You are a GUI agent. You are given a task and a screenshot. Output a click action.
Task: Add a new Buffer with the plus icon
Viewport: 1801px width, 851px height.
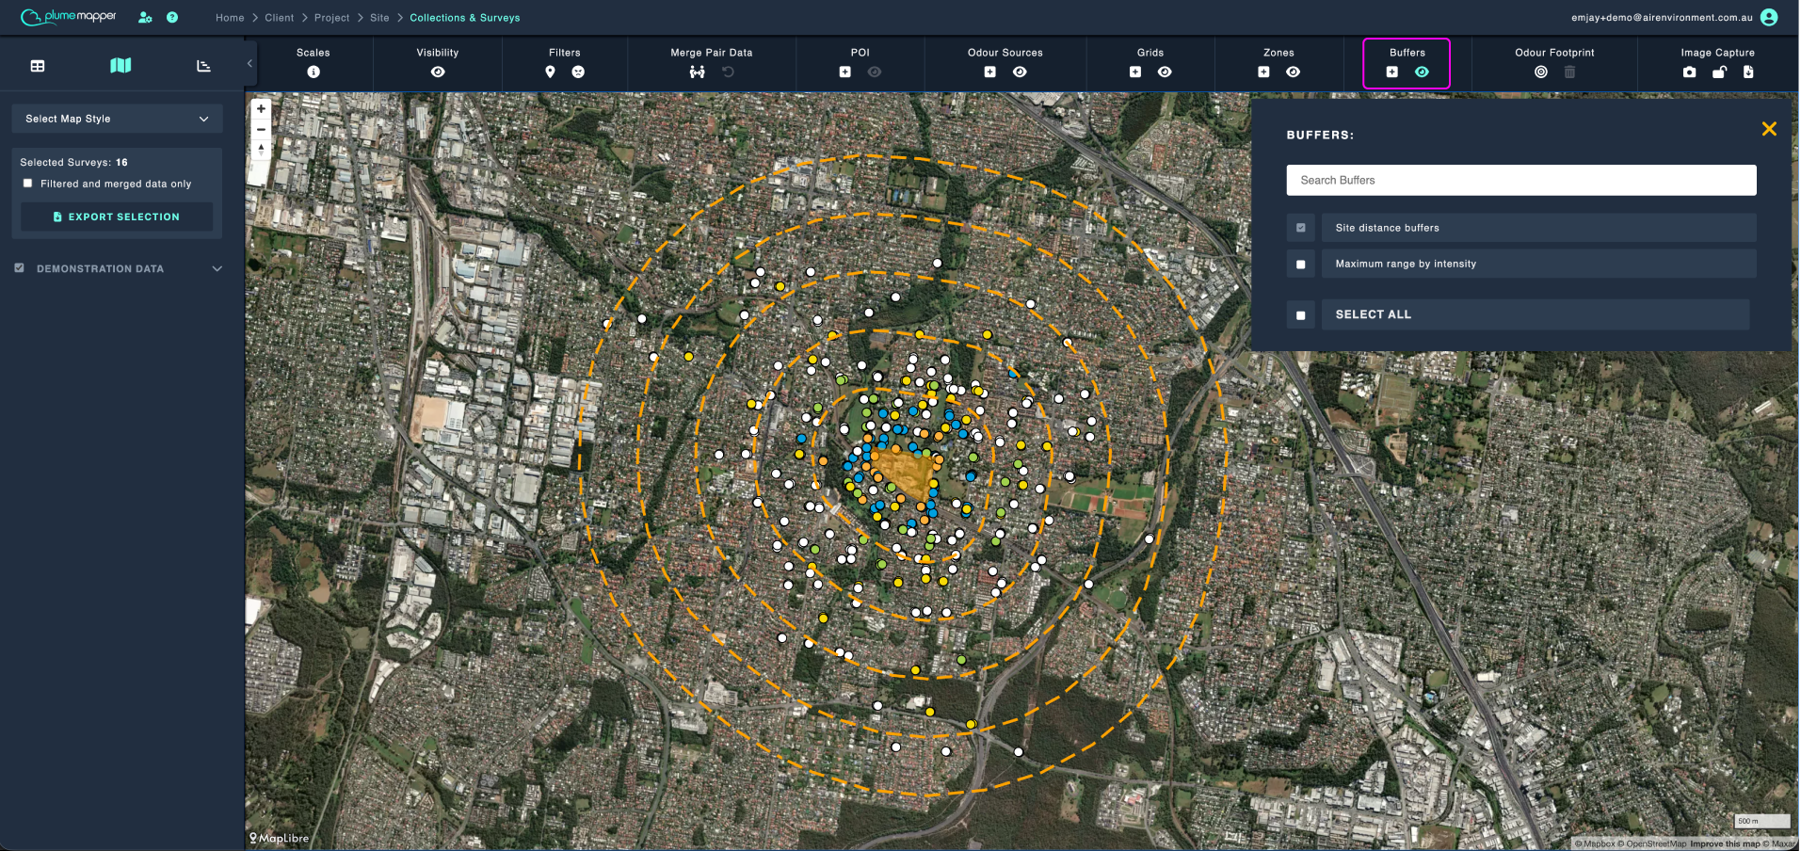[x=1392, y=72]
